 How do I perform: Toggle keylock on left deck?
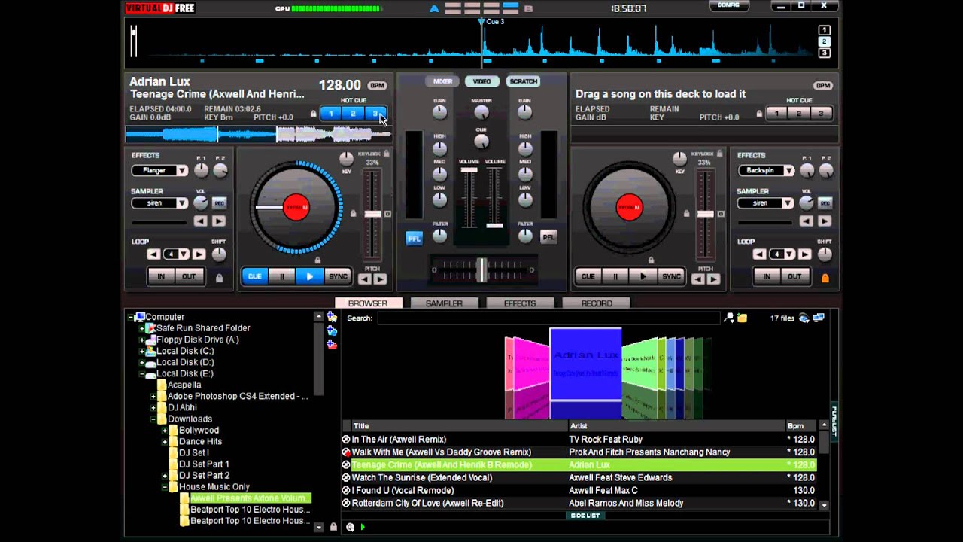click(386, 154)
